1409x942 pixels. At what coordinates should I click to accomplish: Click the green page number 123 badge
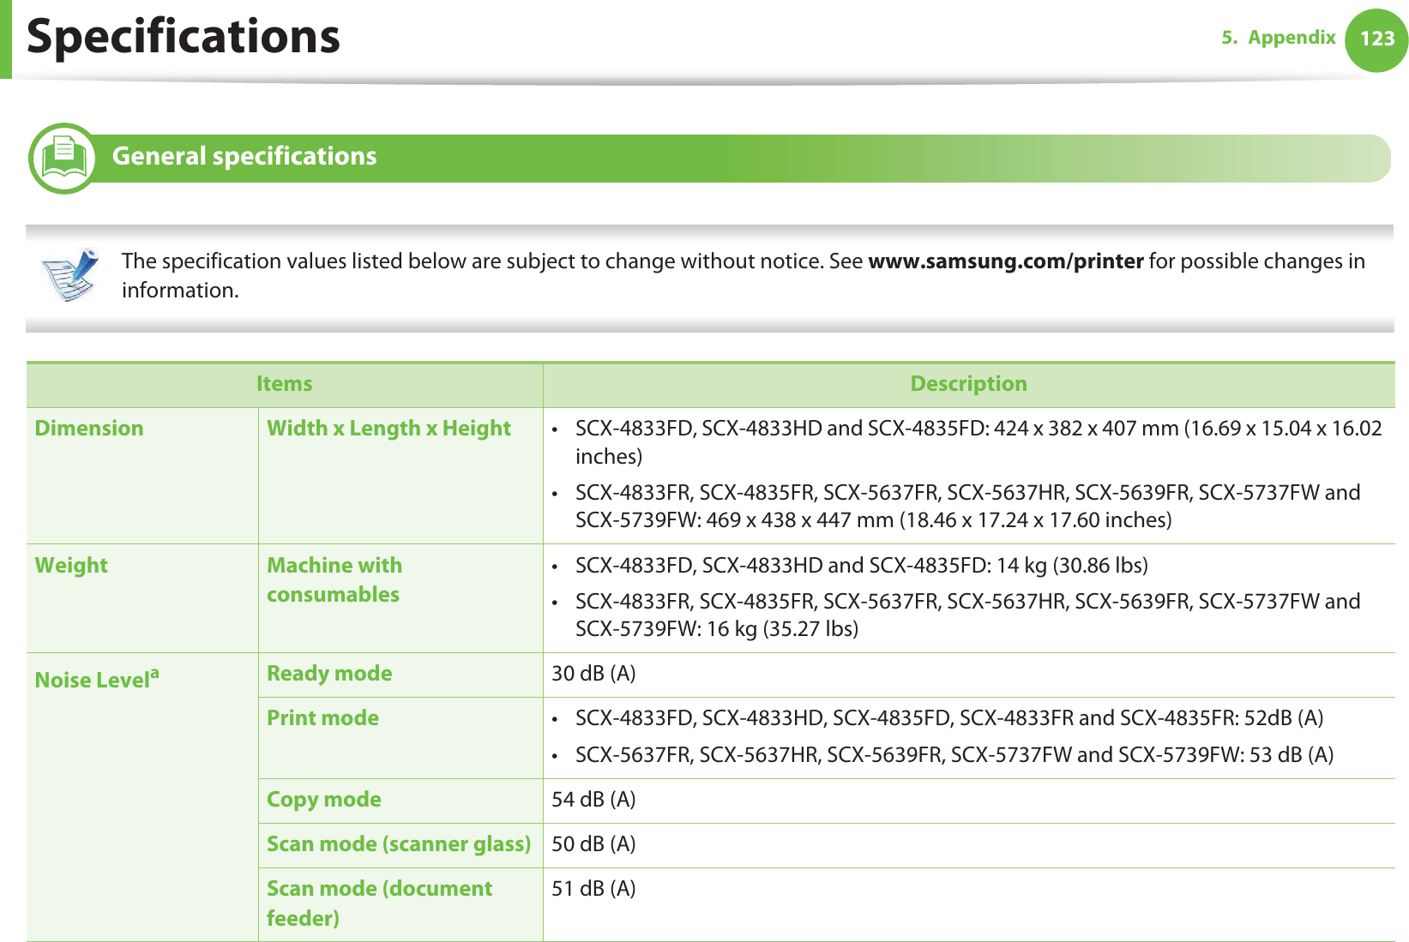point(1376,39)
